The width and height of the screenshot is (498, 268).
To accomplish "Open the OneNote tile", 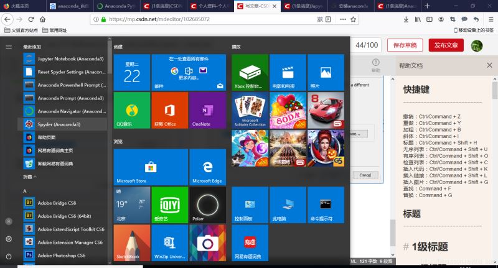I will 208,111.
